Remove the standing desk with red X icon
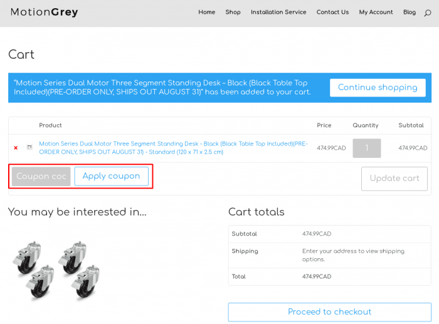Image resolution: width=439 pixels, height=324 pixels. coord(16,148)
